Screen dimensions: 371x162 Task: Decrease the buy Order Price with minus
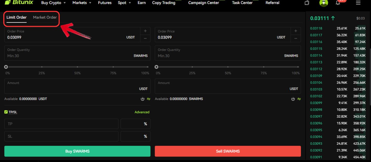click(x=145, y=38)
